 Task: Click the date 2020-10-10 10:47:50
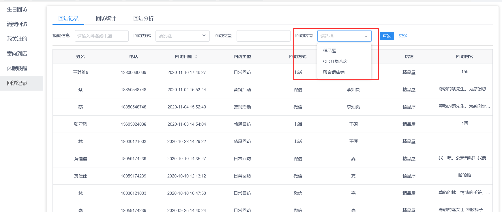pos(187,193)
